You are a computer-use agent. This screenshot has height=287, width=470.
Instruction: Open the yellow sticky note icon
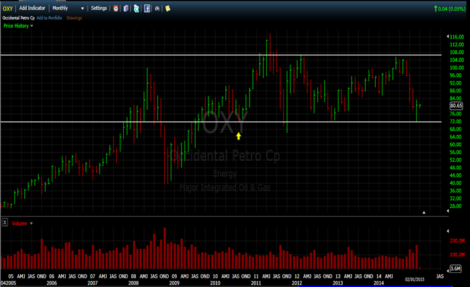[x=168, y=8]
